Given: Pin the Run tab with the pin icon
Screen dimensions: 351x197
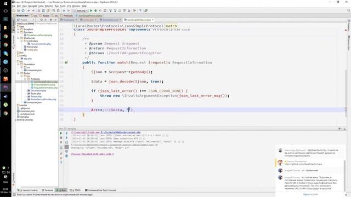Looking at the screenshot, I should (61, 154).
